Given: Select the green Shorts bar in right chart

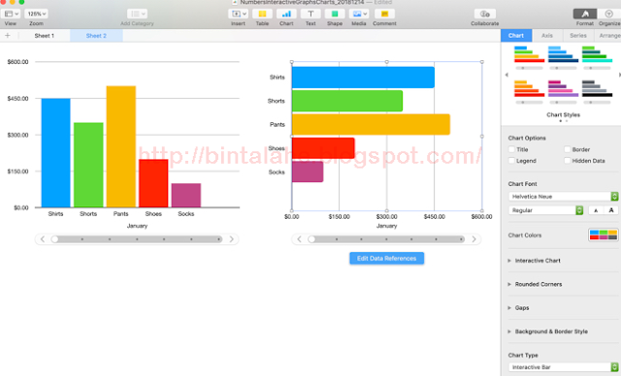Looking at the screenshot, I should pos(347,101).
